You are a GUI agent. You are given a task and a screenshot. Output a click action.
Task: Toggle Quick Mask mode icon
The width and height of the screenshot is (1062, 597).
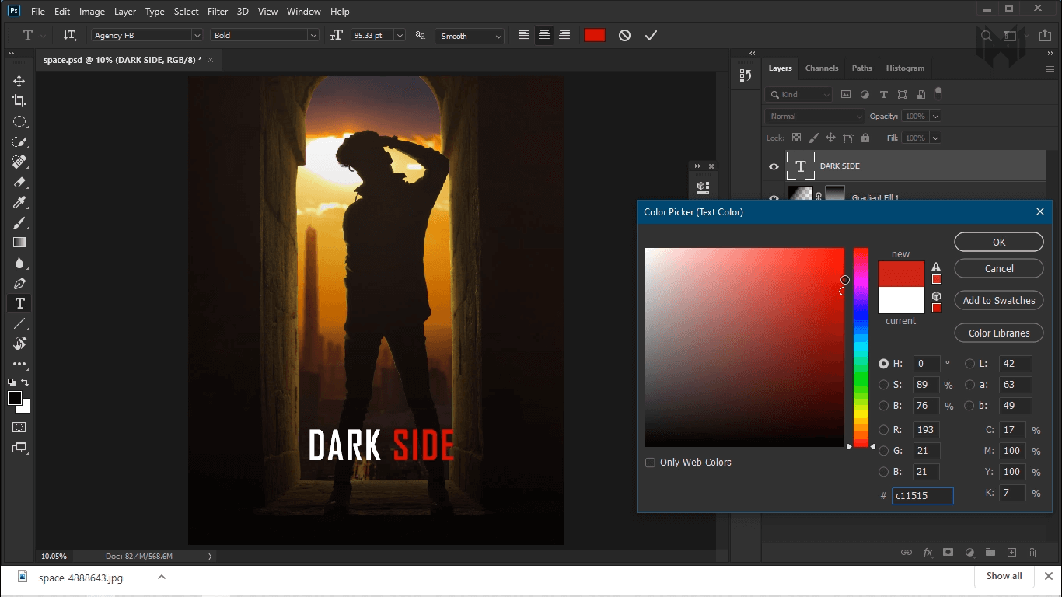click(19, 428)
